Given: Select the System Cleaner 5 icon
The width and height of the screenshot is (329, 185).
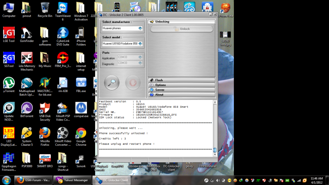Looking at the screenshot, I should pyautogui.click(x=27, y=136).
